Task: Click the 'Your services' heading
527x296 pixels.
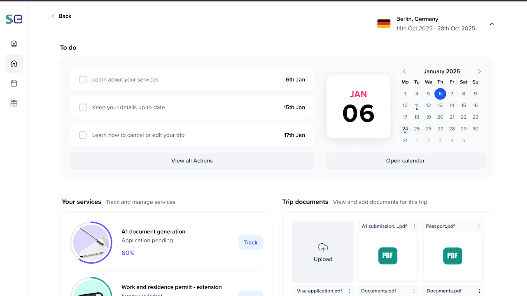Action: click(82, 202)
